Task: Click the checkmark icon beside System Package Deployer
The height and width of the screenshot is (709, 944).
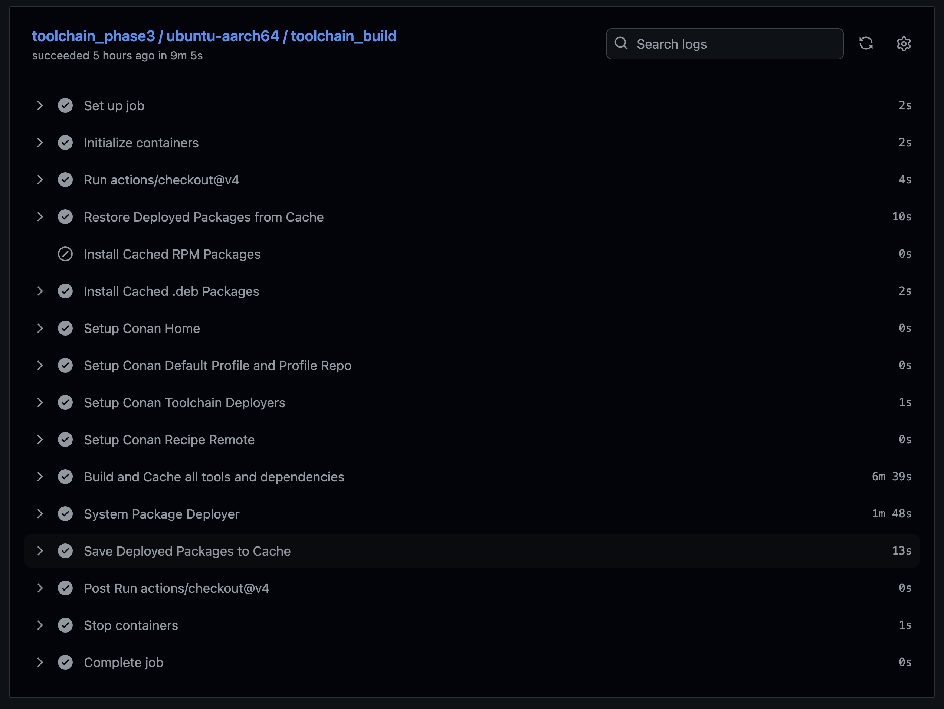Action: pos(65,514)
